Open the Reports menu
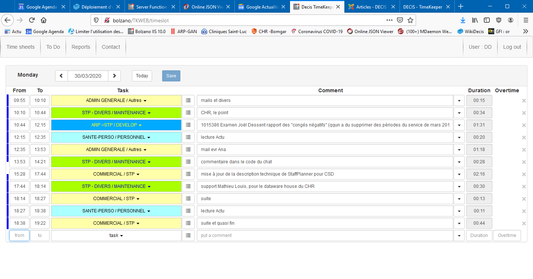The height and width of the screenshot is (279, 533). click(81, 47)
